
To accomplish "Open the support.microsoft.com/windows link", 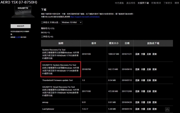I will point(85,17).
